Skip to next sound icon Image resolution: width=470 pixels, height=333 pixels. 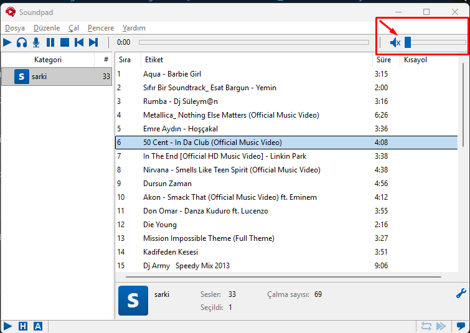[93, 42]
